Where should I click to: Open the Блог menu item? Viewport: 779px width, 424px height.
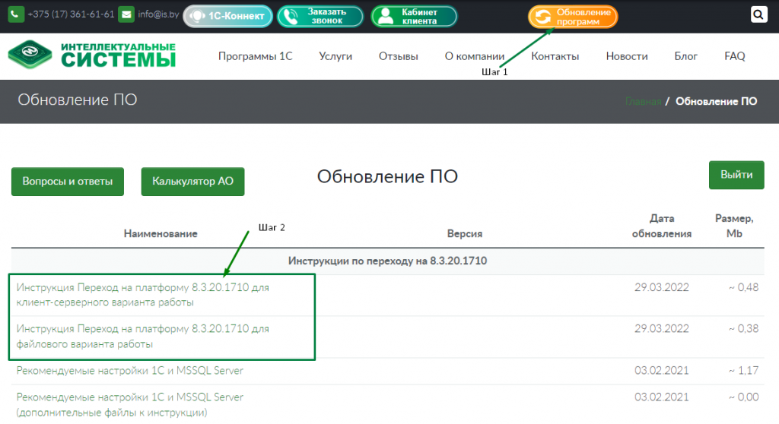pyautogui.click(x=685, y=56)
